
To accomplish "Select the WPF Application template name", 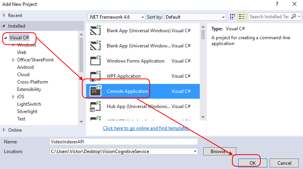I will click(x=124, y=76).
